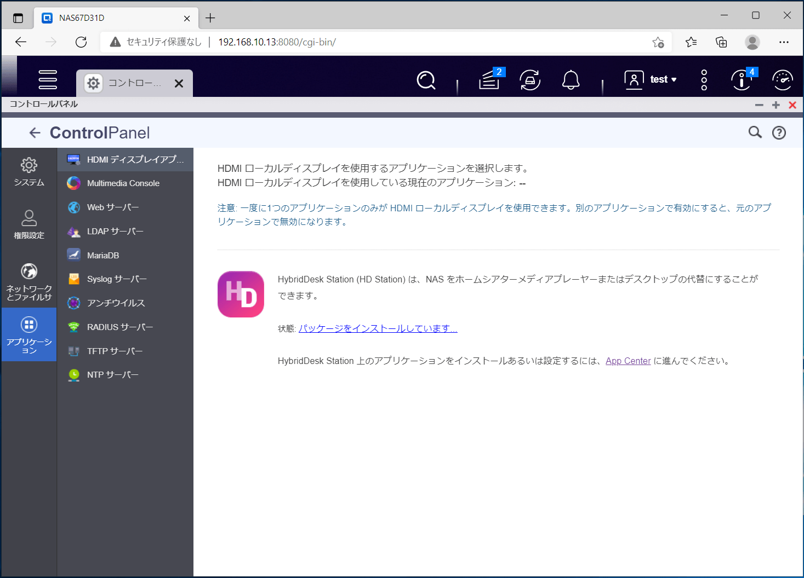Select the ネットワークとファイルサービス category
Viewport: 804px width, 578px height.
[29, 282]
